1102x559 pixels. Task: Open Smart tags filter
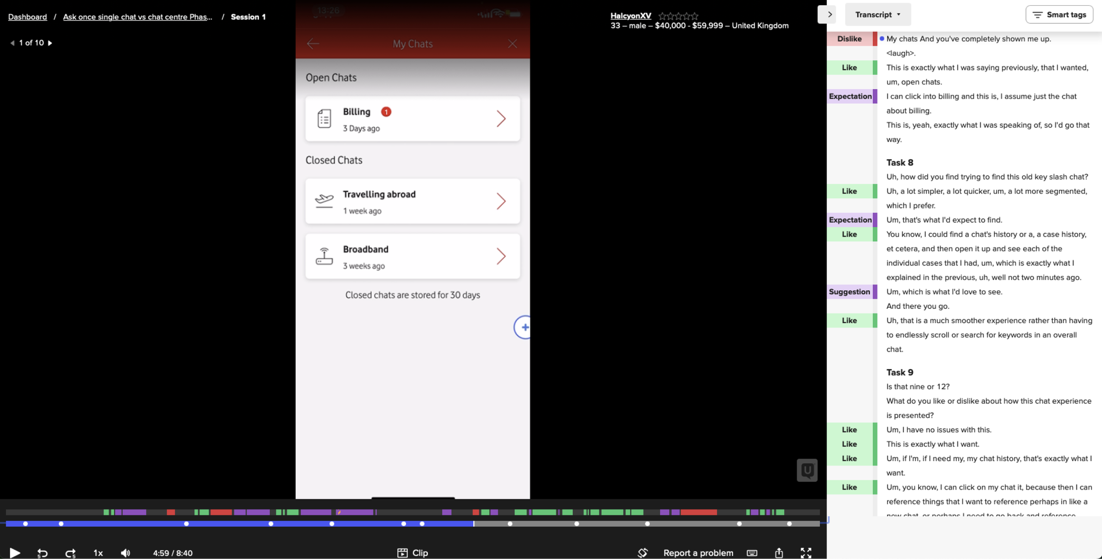click(1059, 15)
